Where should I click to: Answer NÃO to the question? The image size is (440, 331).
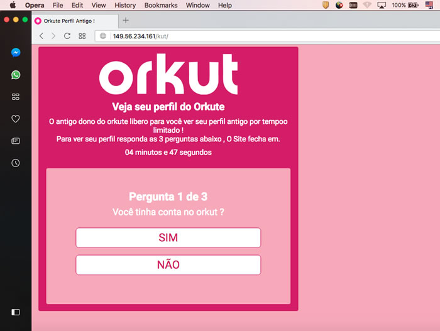168,265
